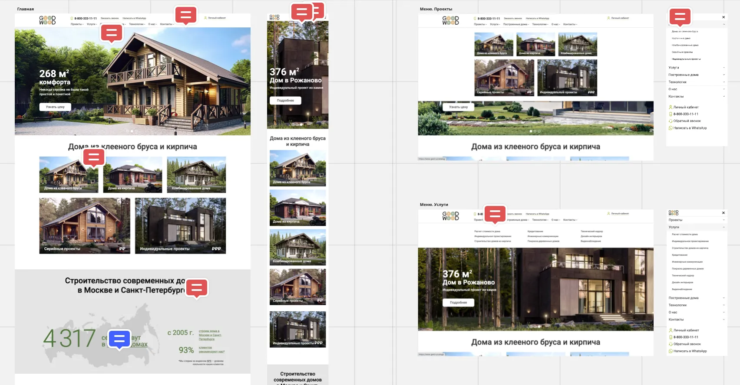Image resolution: width=740 pixels, height=385 pixels.
Task: Open the front red comment pin atop the mobile Главная frame
Action: tap(302, 12)
